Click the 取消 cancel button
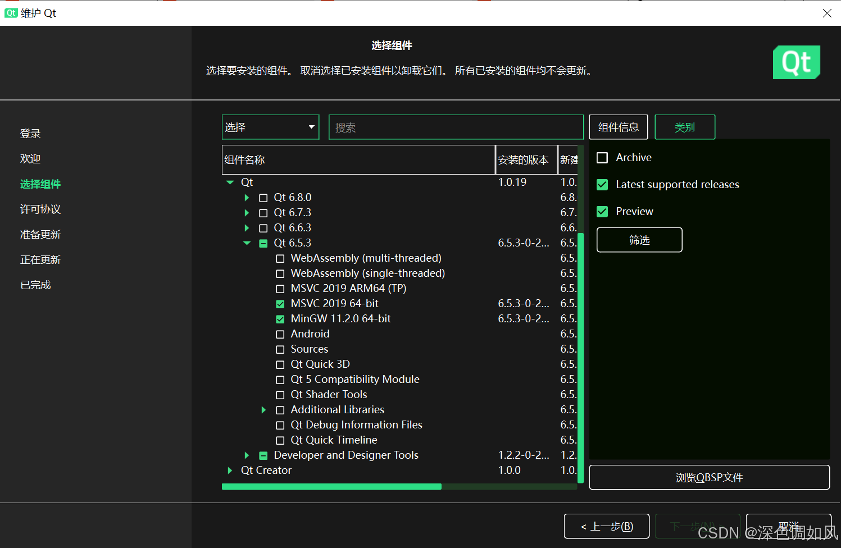This screenshot has width=841, height=548. [789, 526]
